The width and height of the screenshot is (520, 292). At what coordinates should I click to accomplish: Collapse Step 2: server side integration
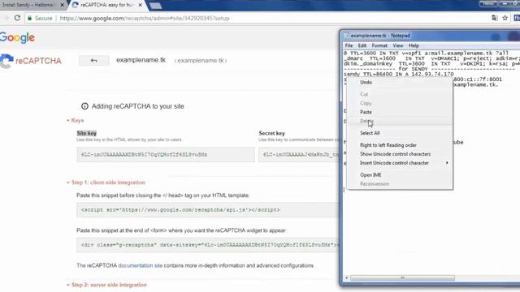106,285
